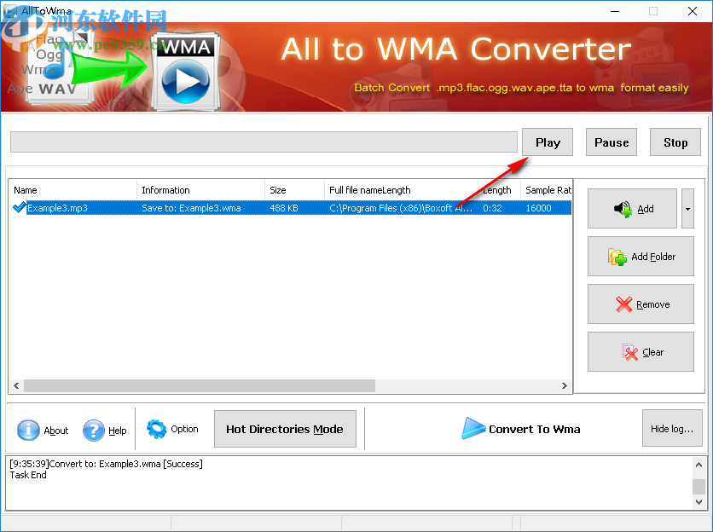
Task: Enable Hot Directories Mode
Action: [285, 429]
